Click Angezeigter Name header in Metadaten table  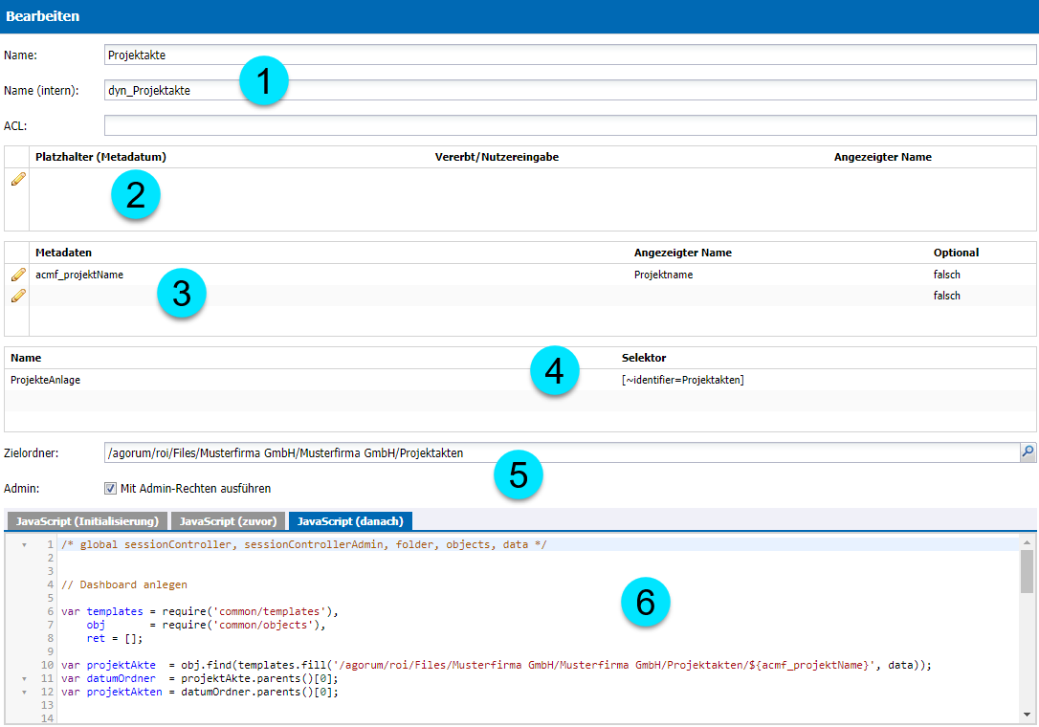[x=682, y=253]
